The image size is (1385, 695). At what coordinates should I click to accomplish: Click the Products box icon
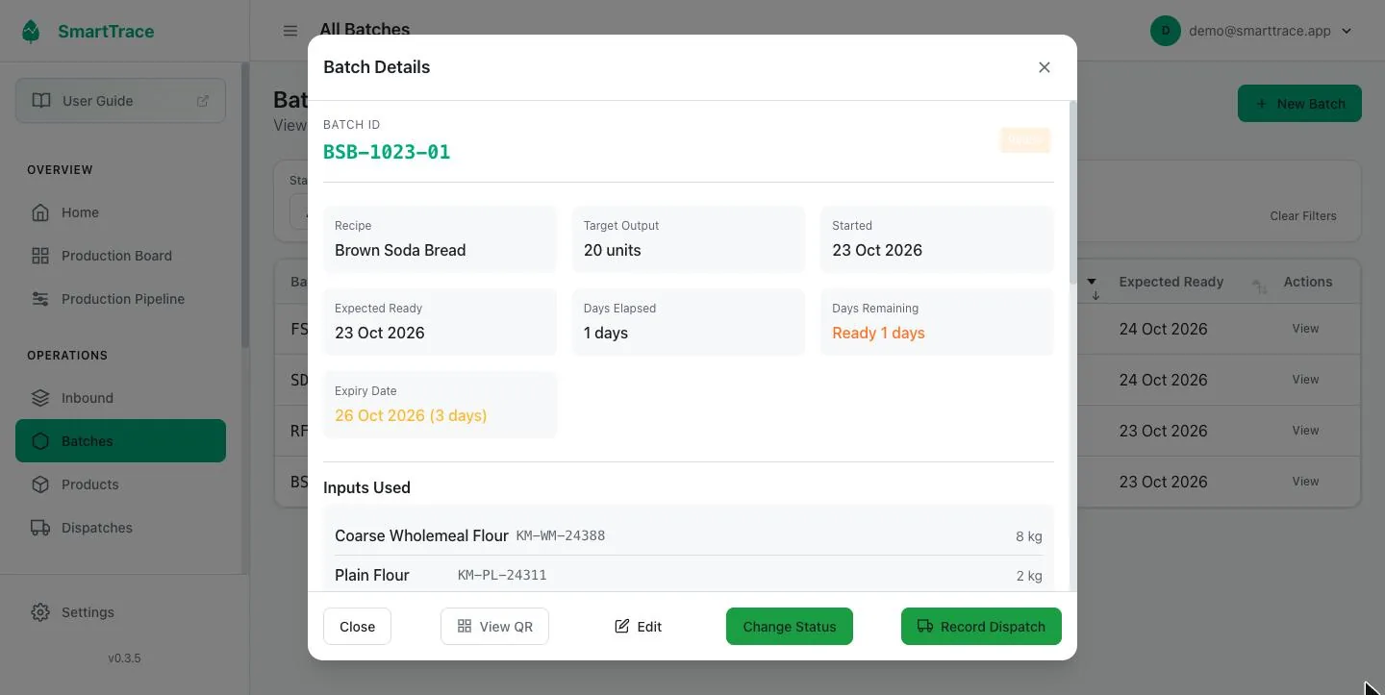click(x=40, y=484)
